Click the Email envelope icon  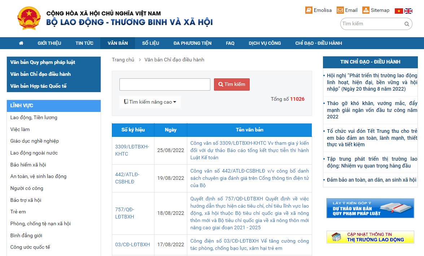click(340, 10)
